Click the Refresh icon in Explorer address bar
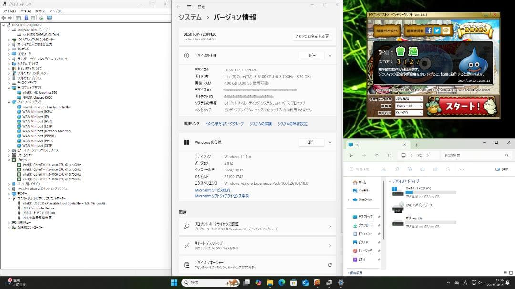 point(390,155)
